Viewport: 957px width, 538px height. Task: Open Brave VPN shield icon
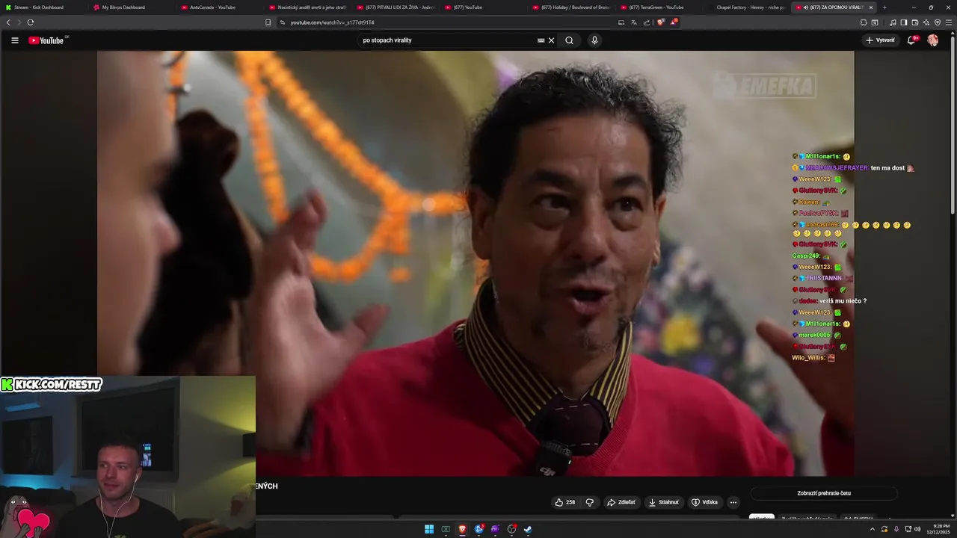tap(938, 22)
